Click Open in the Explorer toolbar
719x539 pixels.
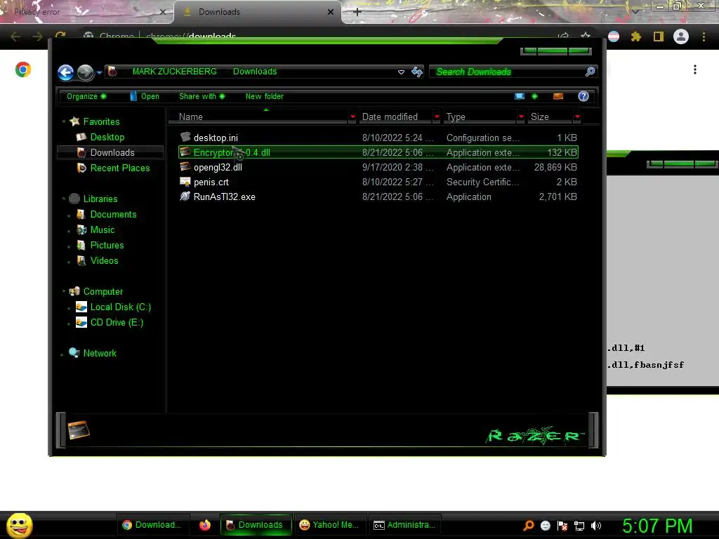tap(145, 96)
